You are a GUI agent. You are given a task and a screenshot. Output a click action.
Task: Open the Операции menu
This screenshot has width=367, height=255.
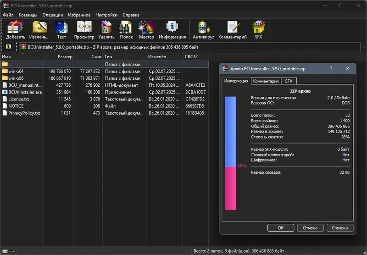pos(53,15)
